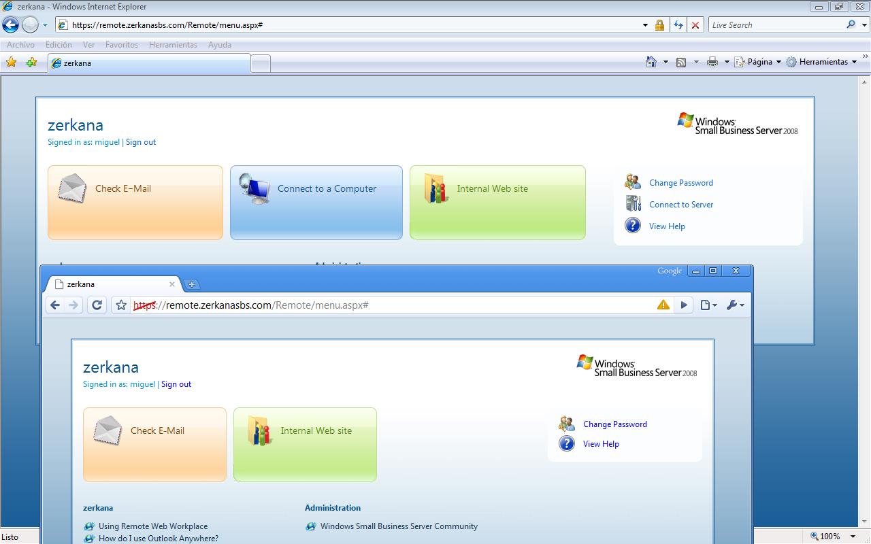This screenshot has width=871, height=544.
Task: Click View Help link in IE page
Action: (x=667, y=226)
